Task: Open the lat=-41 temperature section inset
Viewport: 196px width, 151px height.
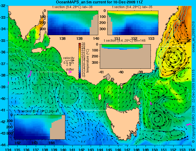Action: (40, 127)
